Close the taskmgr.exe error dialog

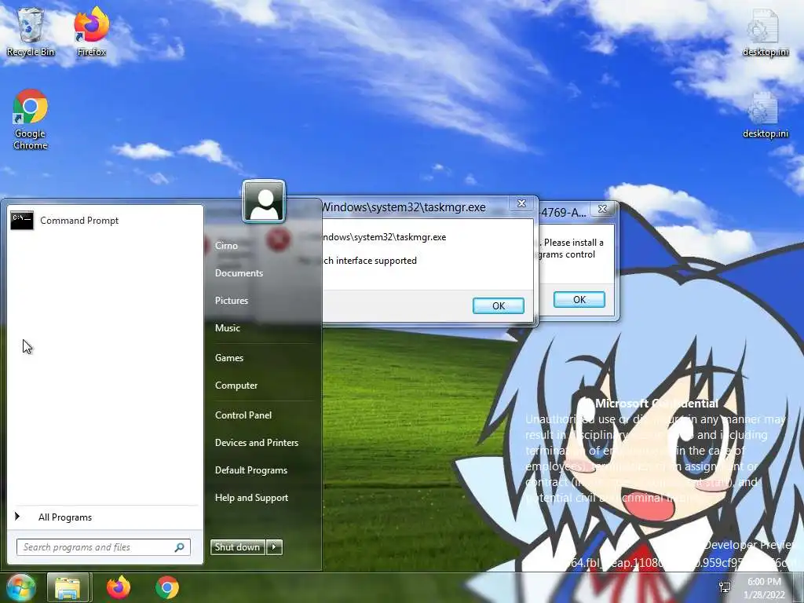tap(521, 203)
